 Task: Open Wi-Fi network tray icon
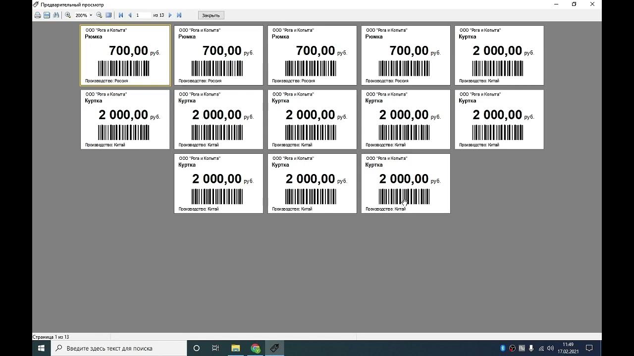point(541,348)
